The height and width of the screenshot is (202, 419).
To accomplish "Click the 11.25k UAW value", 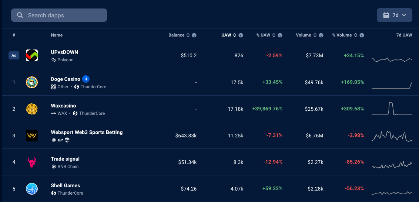I will coord(235,136).
